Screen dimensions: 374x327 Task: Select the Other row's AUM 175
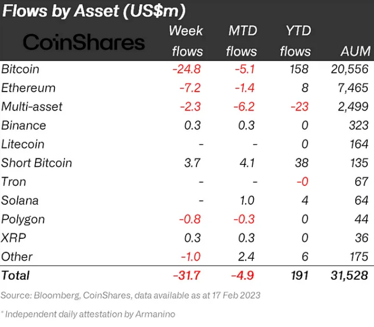(359, 256)
